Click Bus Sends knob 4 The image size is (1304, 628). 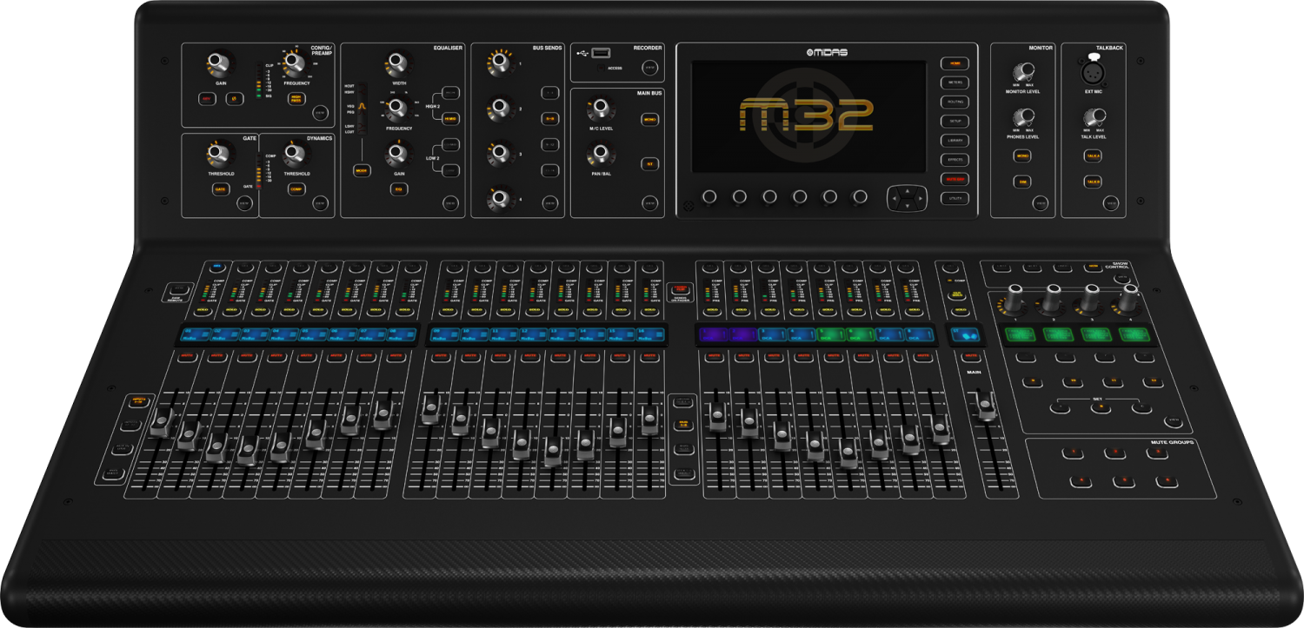coord(500,201)
